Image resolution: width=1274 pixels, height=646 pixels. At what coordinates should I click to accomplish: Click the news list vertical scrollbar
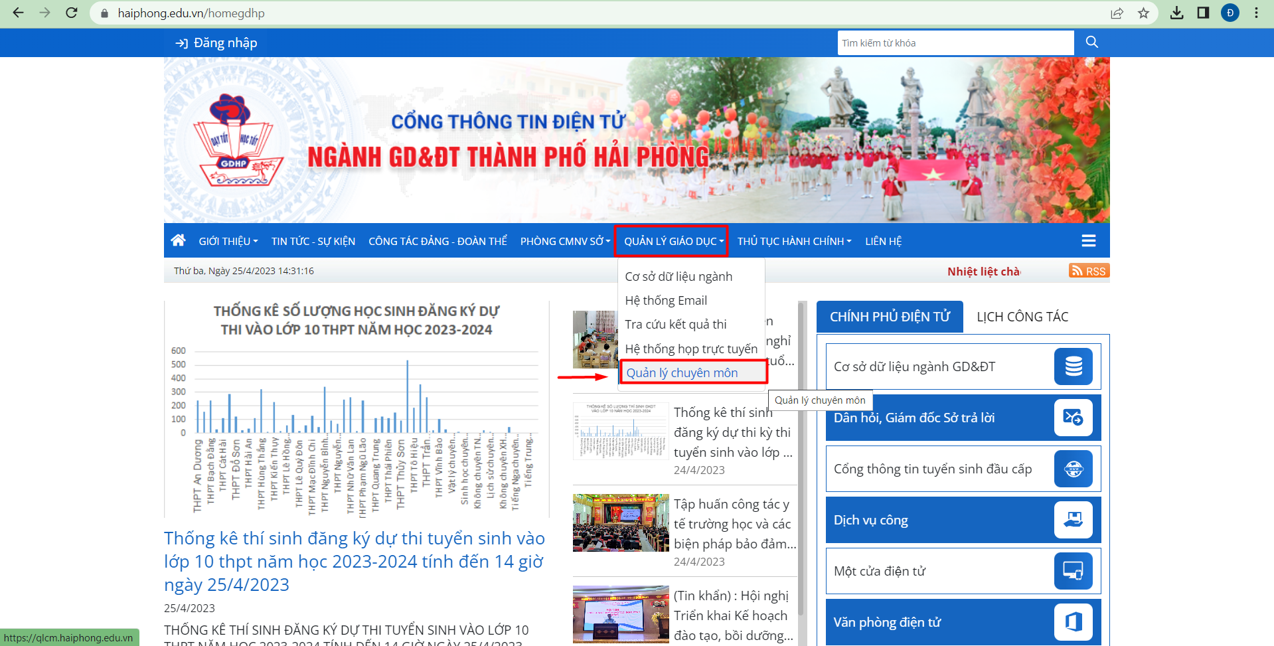point(801,465)
